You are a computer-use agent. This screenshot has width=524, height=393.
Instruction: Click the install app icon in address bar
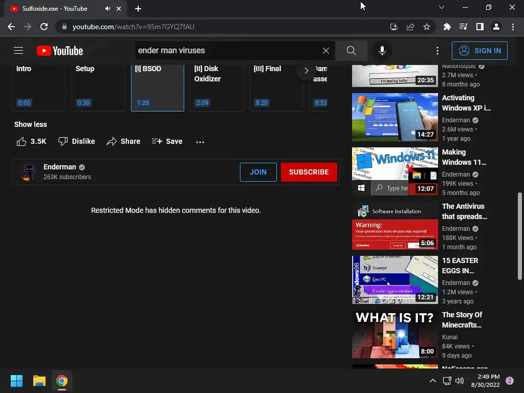click(394, 27)
